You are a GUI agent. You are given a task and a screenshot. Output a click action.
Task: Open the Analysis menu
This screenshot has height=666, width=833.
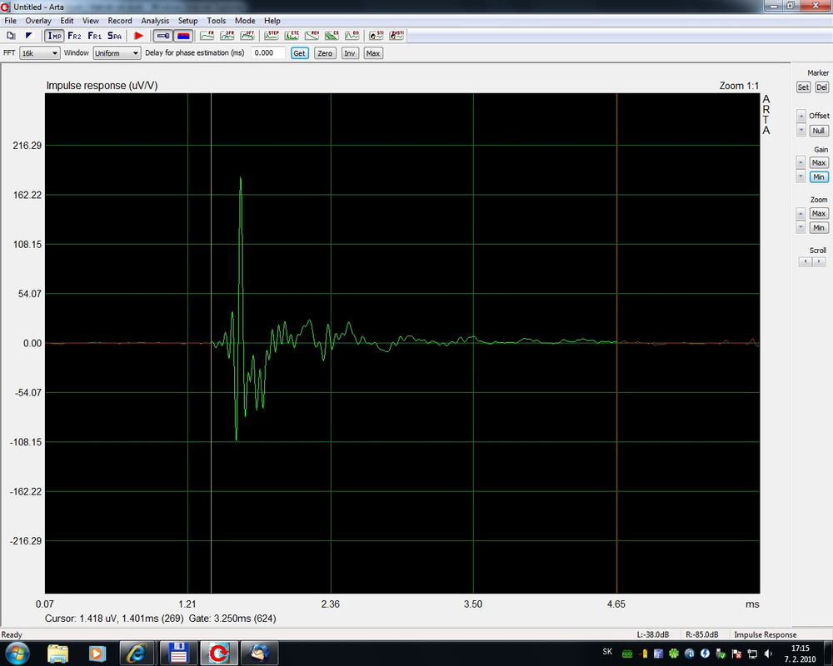pyautogui.click(x=155, y=21)
